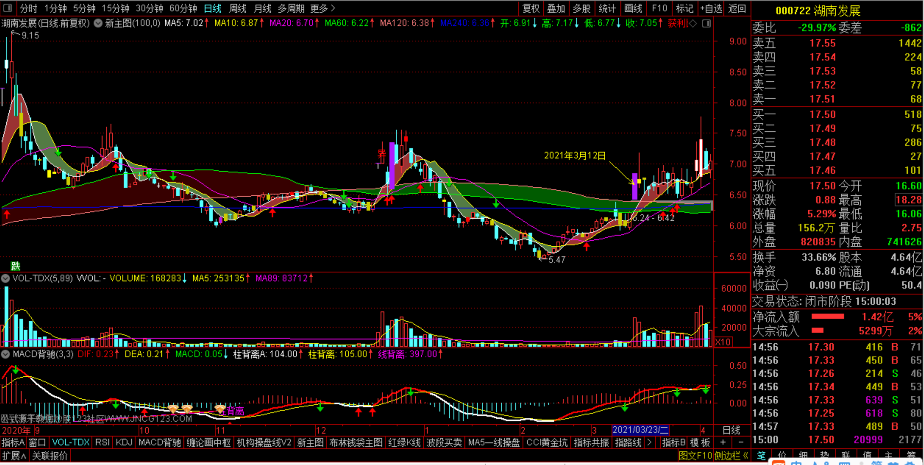This screenshot has height=465, width=924.
Task: Expand the MACD背驰 indicator dropdown arrow
Action: [x=5, y=354]
